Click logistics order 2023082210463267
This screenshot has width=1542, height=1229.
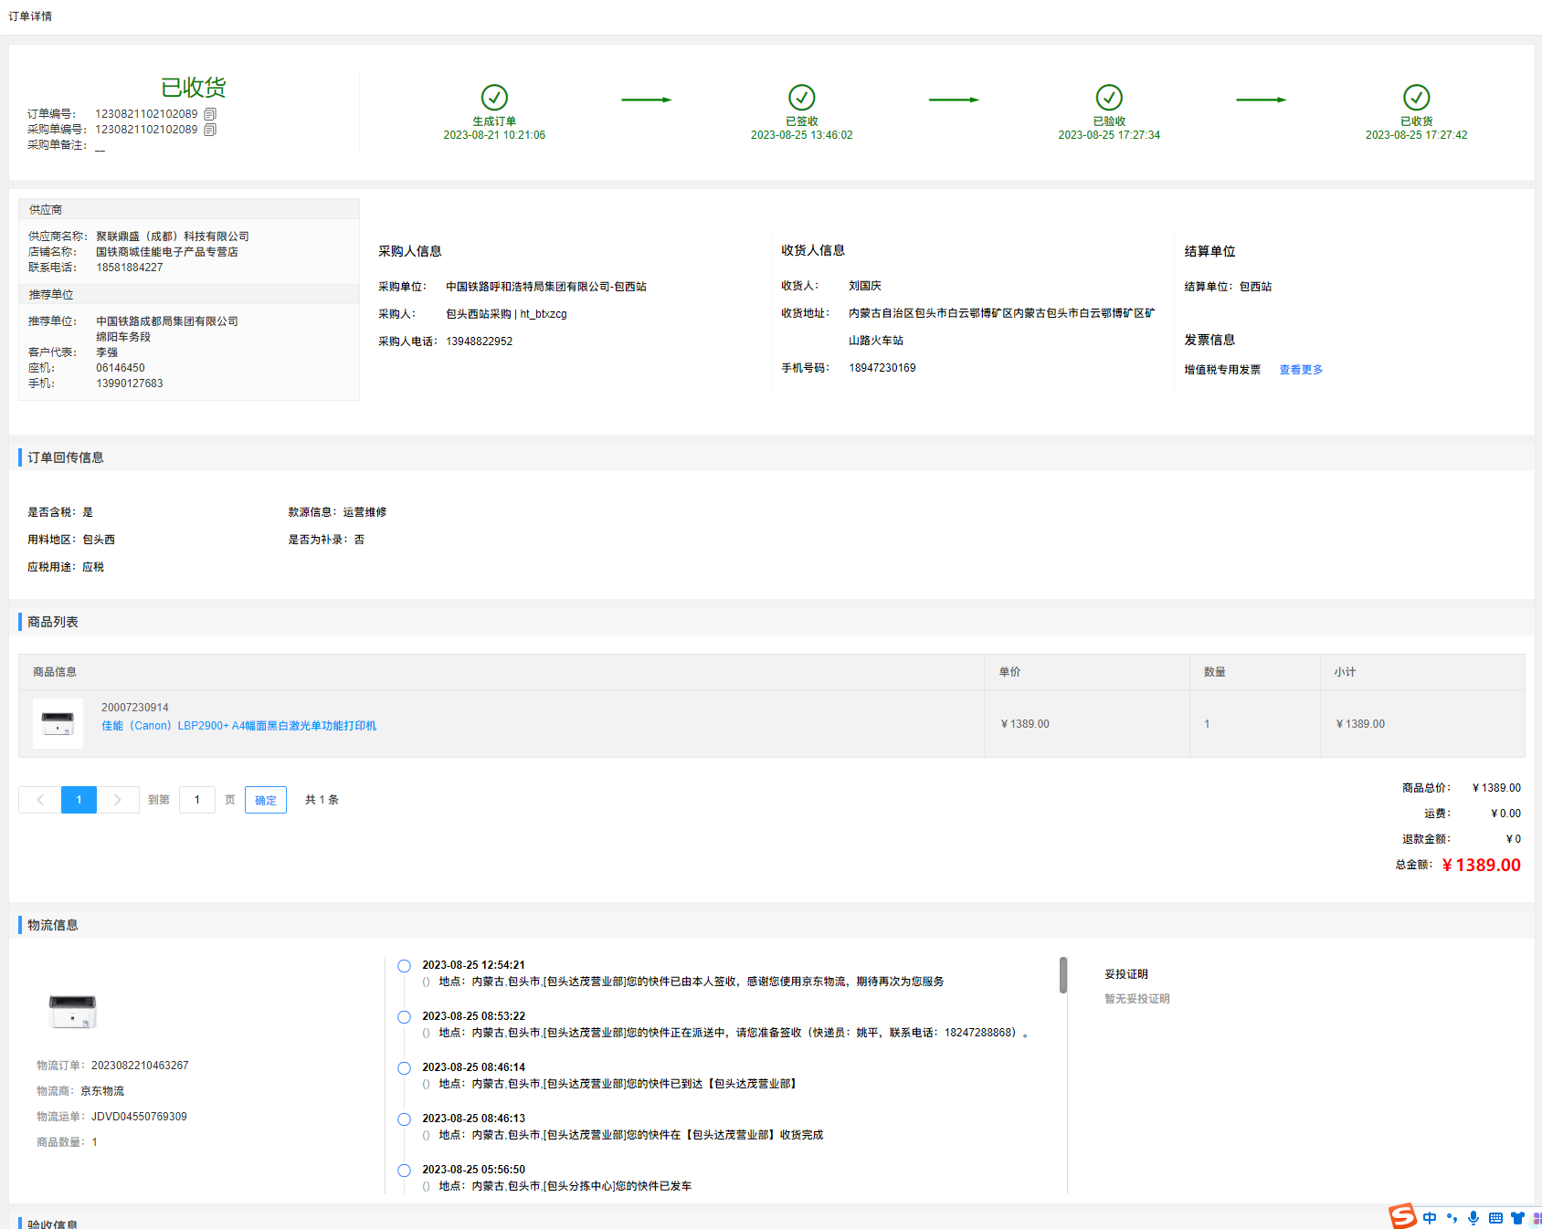[140, 1066]
